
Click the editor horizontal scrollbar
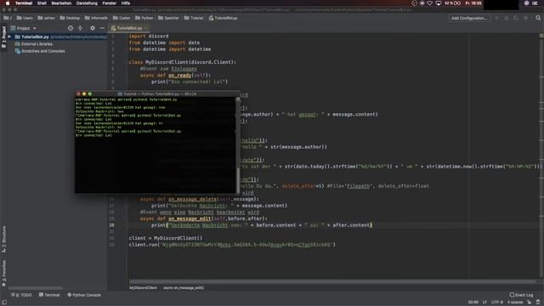[332, 281]
